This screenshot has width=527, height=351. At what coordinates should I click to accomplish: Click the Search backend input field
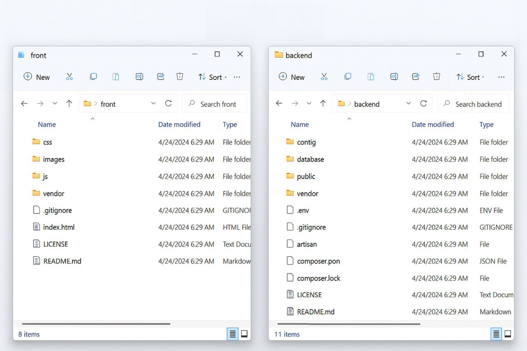478,104
